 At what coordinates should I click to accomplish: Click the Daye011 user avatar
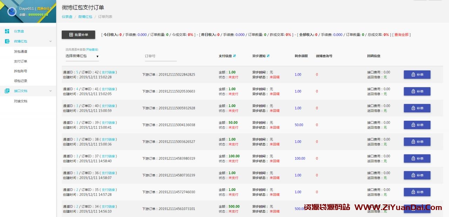12,12
